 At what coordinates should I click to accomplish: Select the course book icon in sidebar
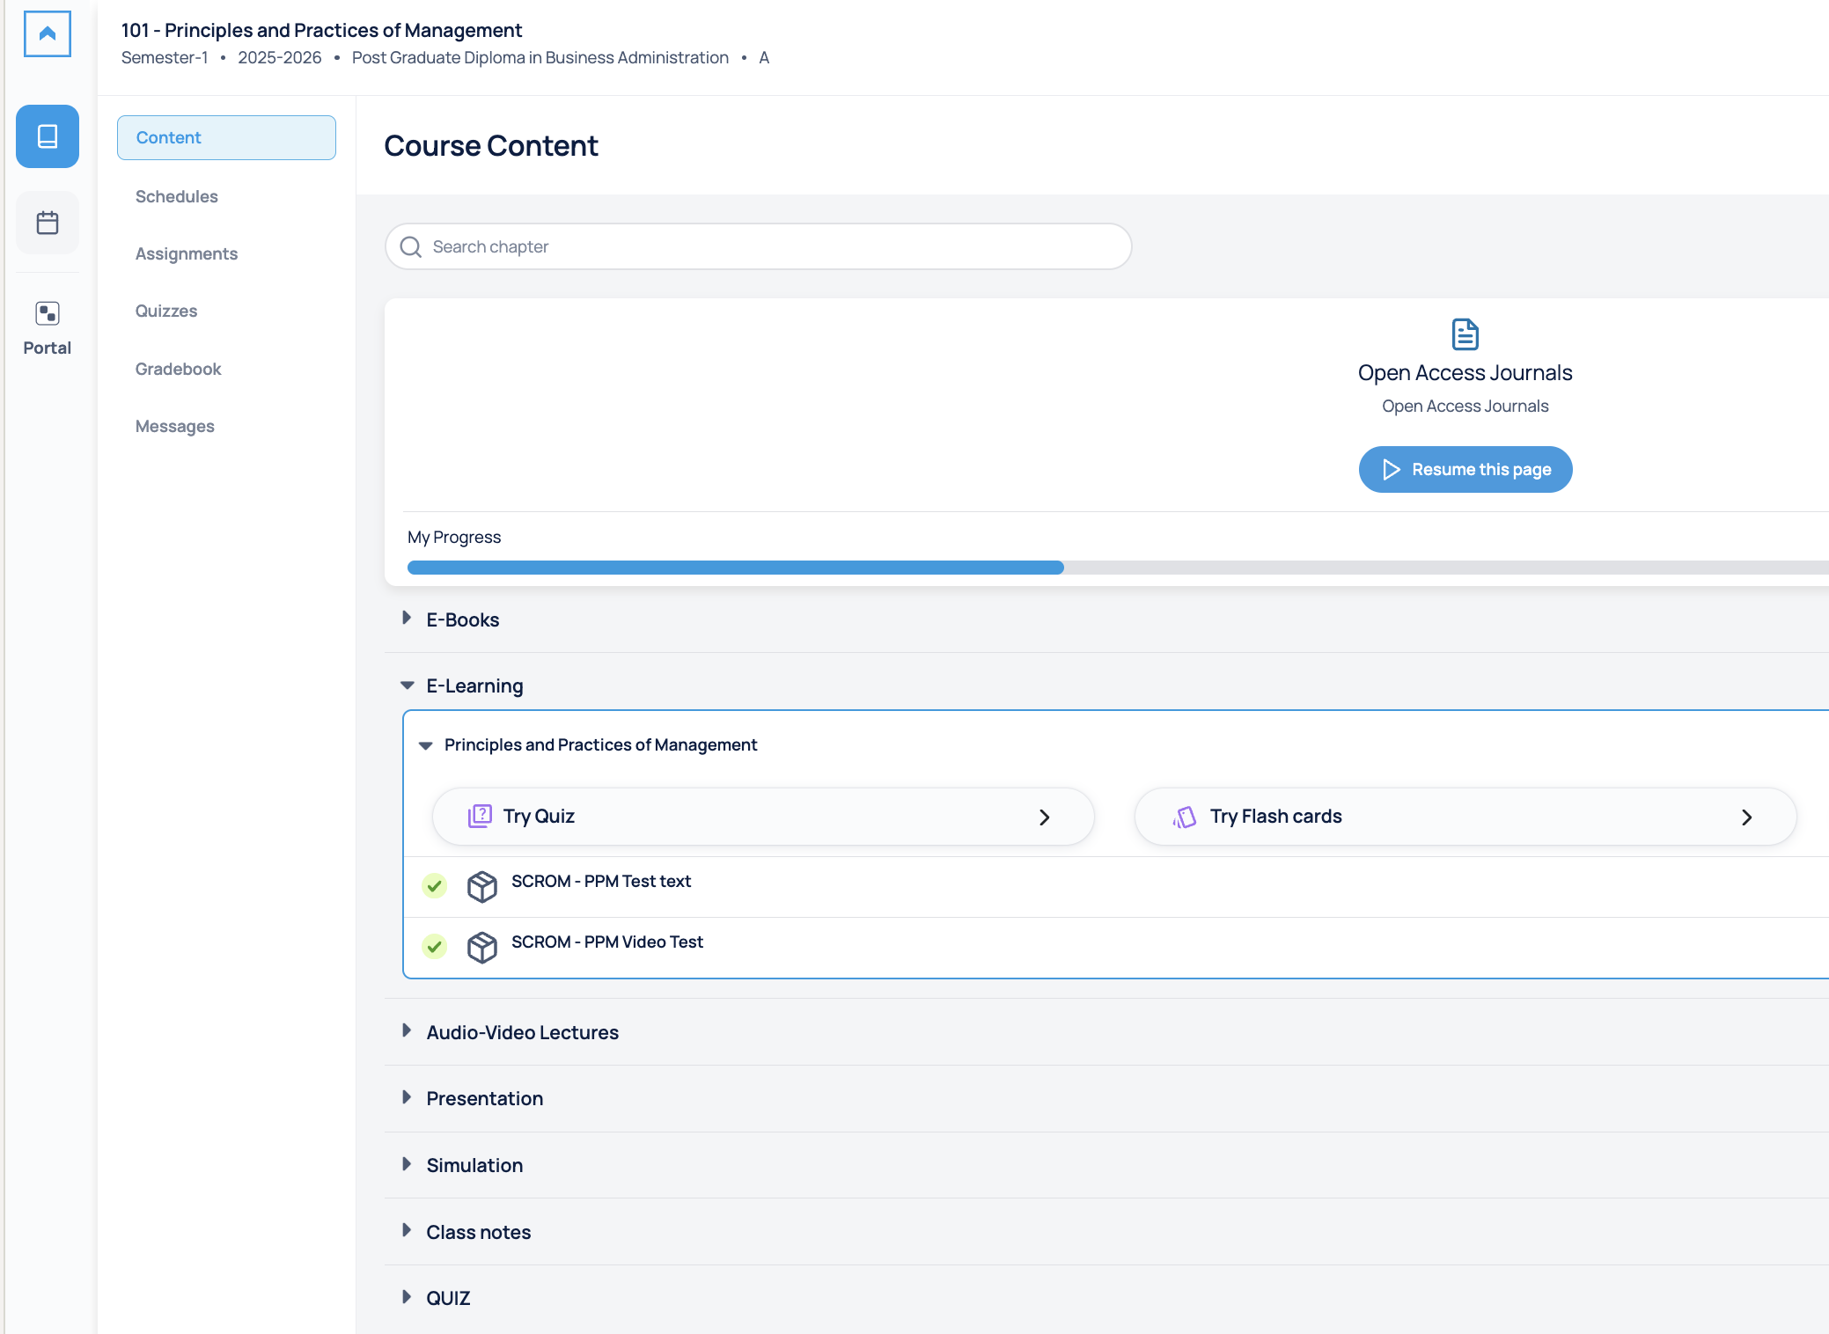(x=47, y=136)
